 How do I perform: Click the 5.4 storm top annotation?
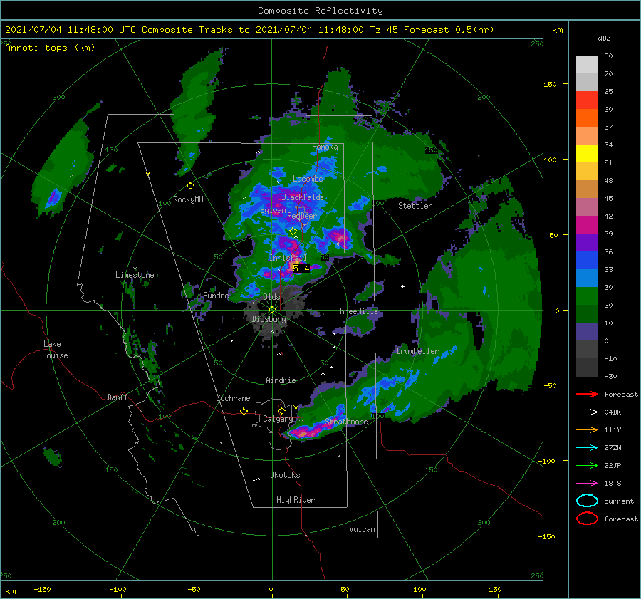coord(301,269)
